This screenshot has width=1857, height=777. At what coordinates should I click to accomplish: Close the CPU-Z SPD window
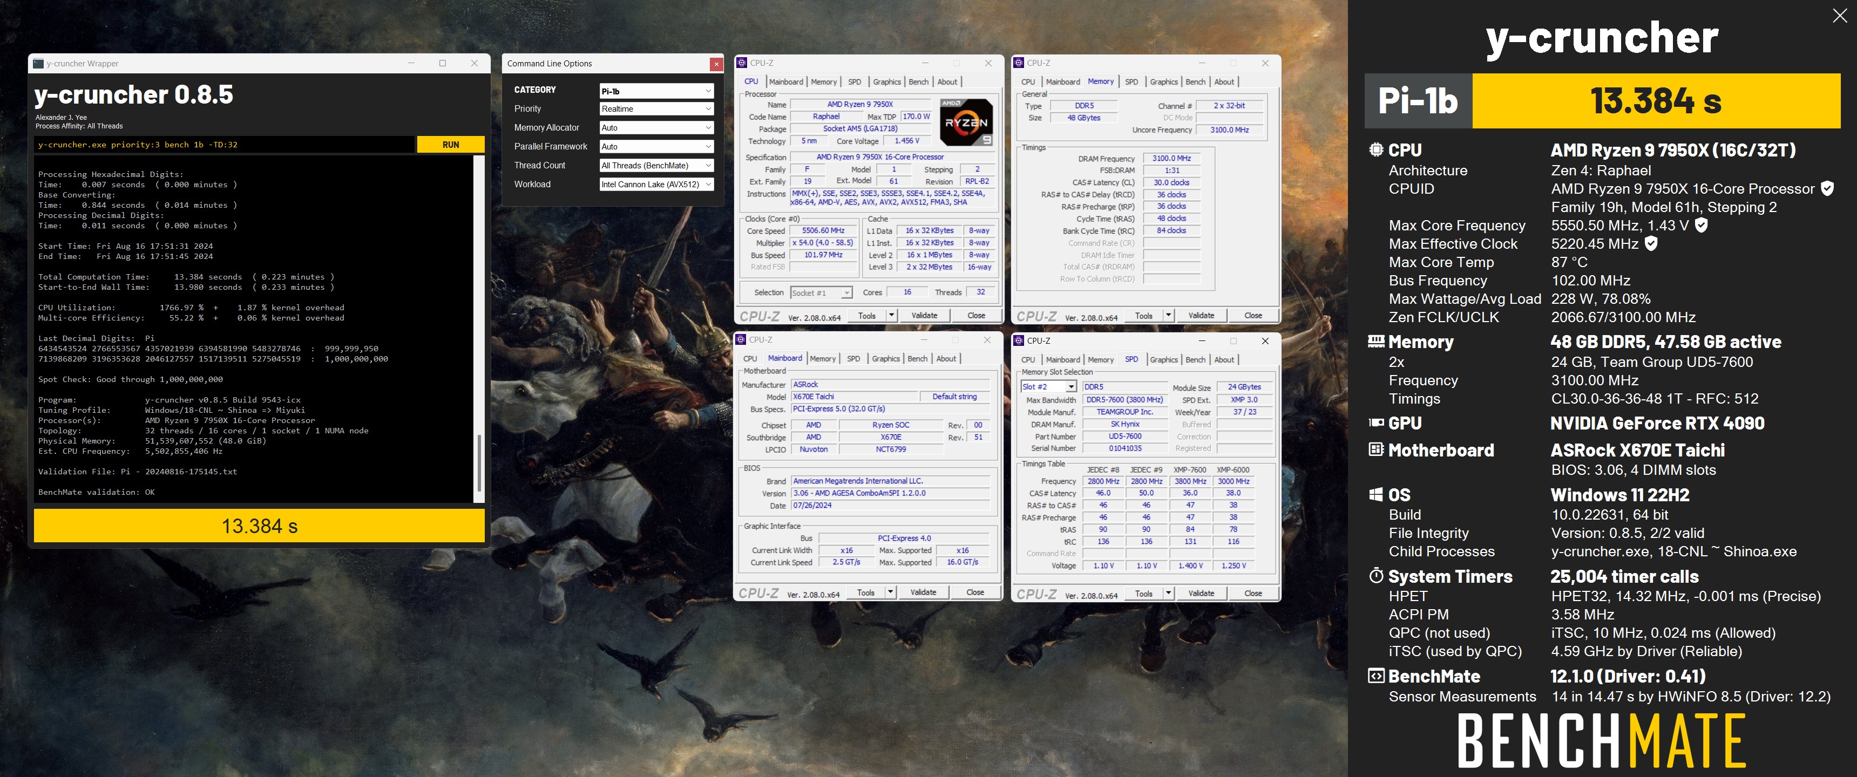tap(1265, 340)
